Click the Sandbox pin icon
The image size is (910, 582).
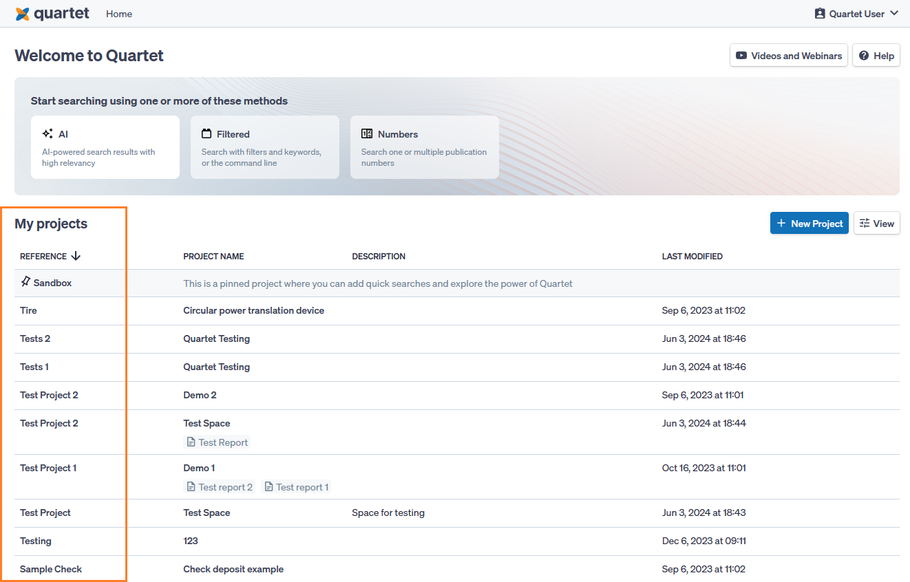tap(25, 282)
